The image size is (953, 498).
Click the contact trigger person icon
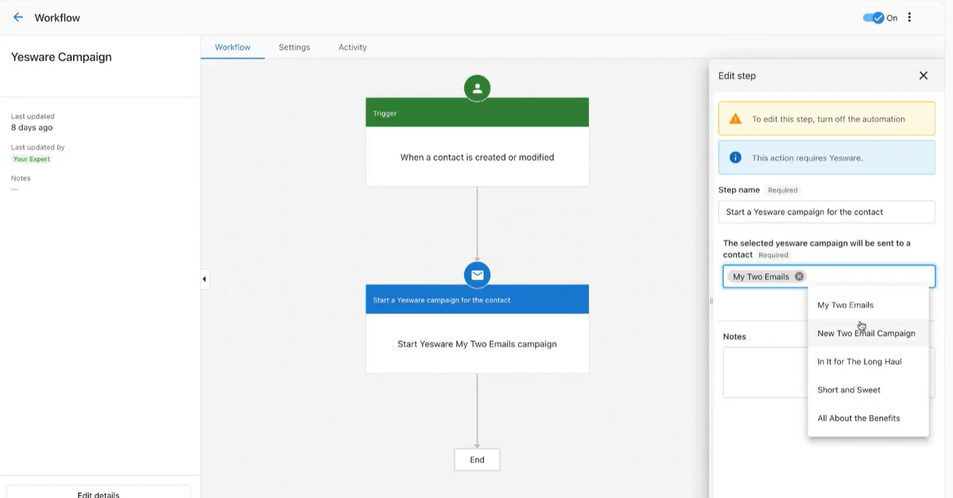pos(477,88)
